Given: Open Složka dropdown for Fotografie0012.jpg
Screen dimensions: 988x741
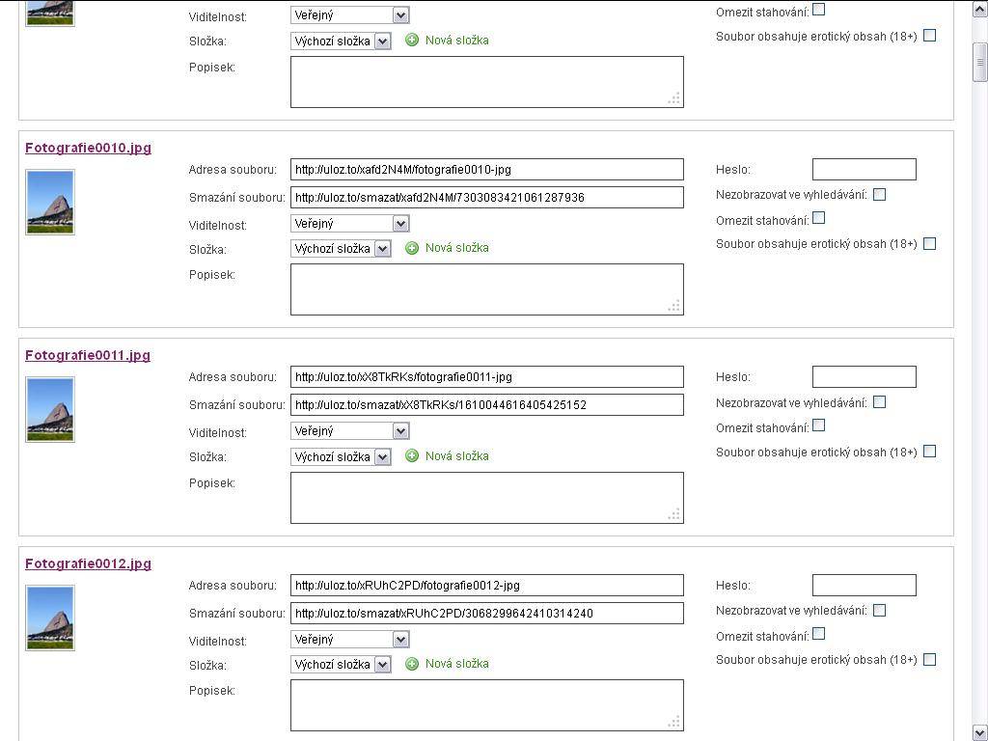Looking at the screenshot, I should pos(341,665).
